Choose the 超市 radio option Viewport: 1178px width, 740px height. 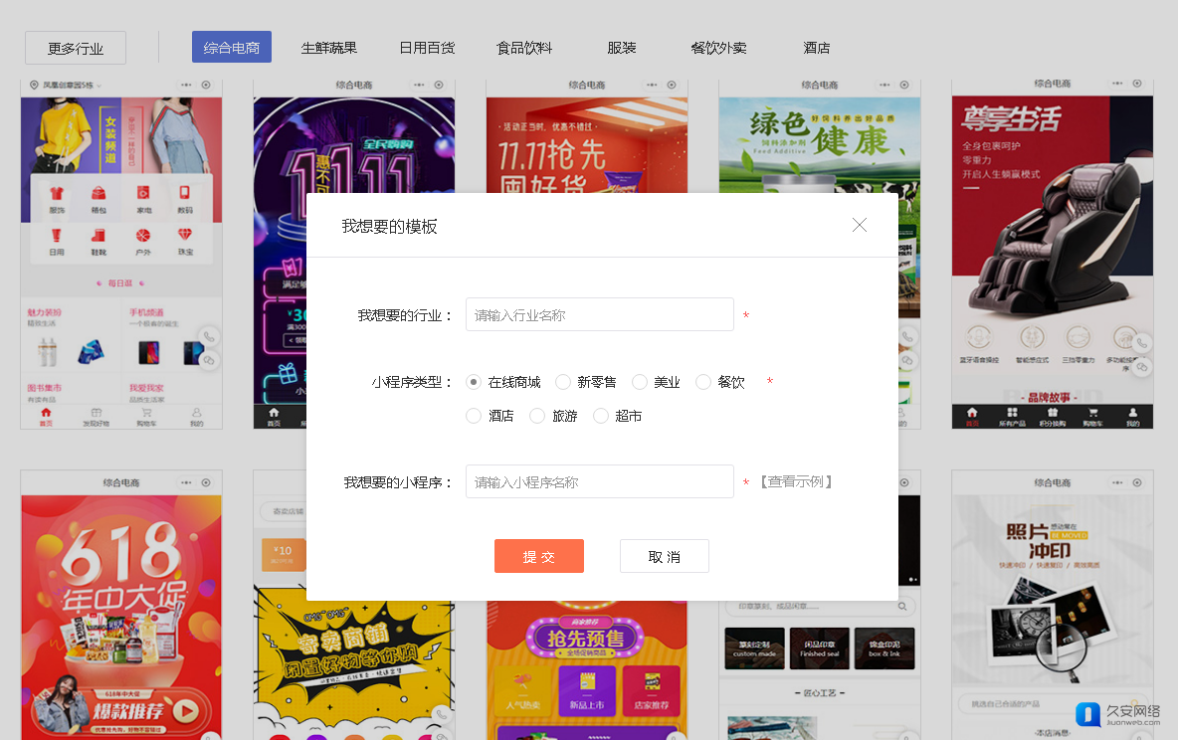tap(601, 416)
